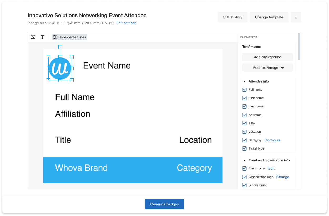Click the Whova logo on the badge
329x216 pixels.
pos(60,69)
